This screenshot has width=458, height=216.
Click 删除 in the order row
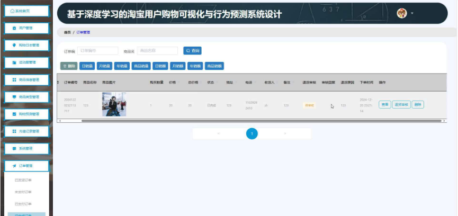(418, 104)
